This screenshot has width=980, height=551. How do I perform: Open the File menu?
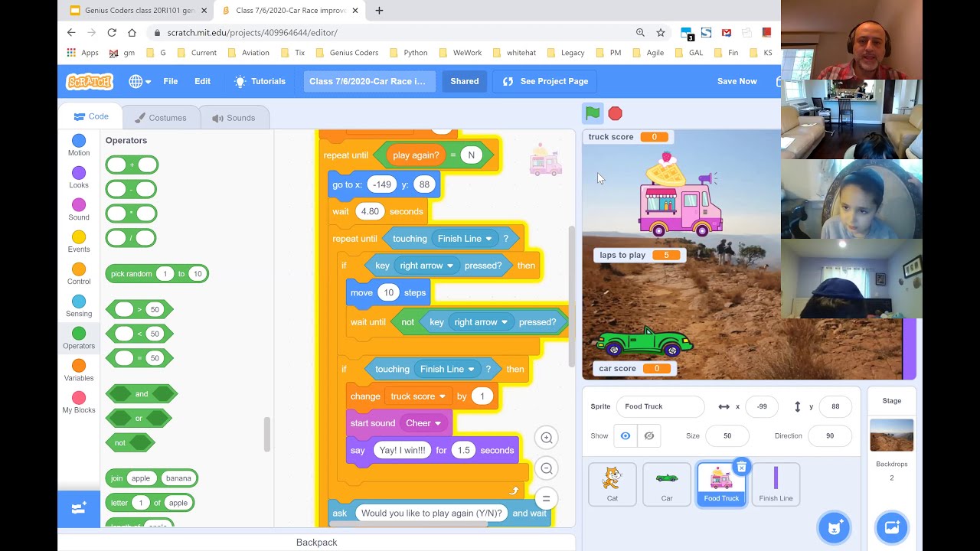click(x=171, y=81)
